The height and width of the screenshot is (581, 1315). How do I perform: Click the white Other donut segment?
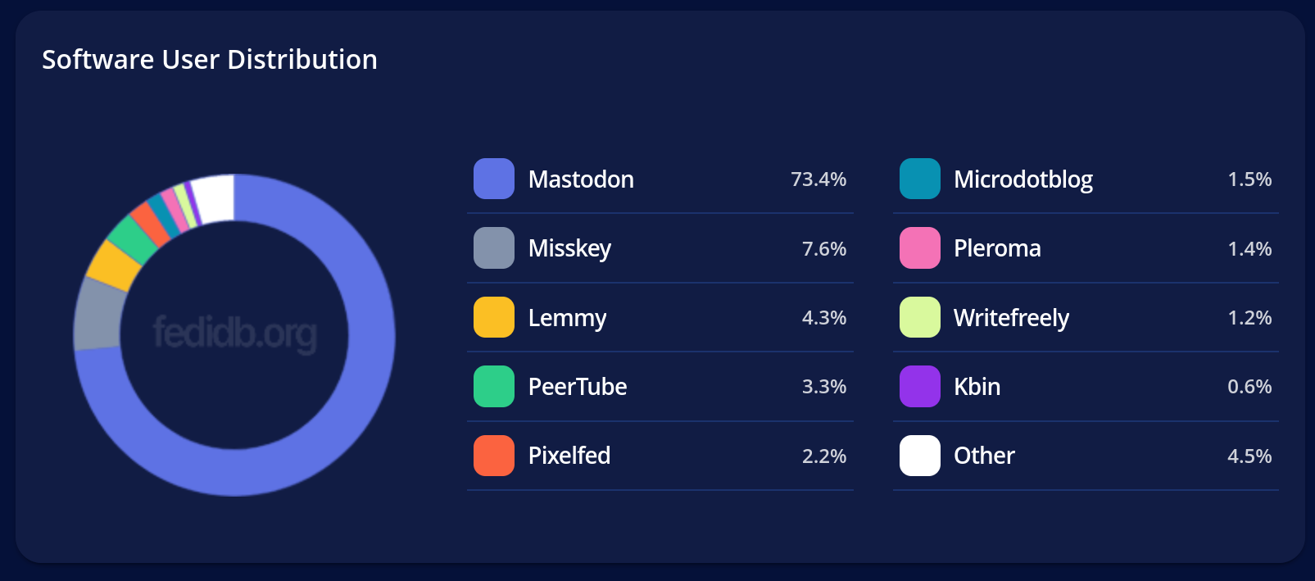click(x=214, y=198)
